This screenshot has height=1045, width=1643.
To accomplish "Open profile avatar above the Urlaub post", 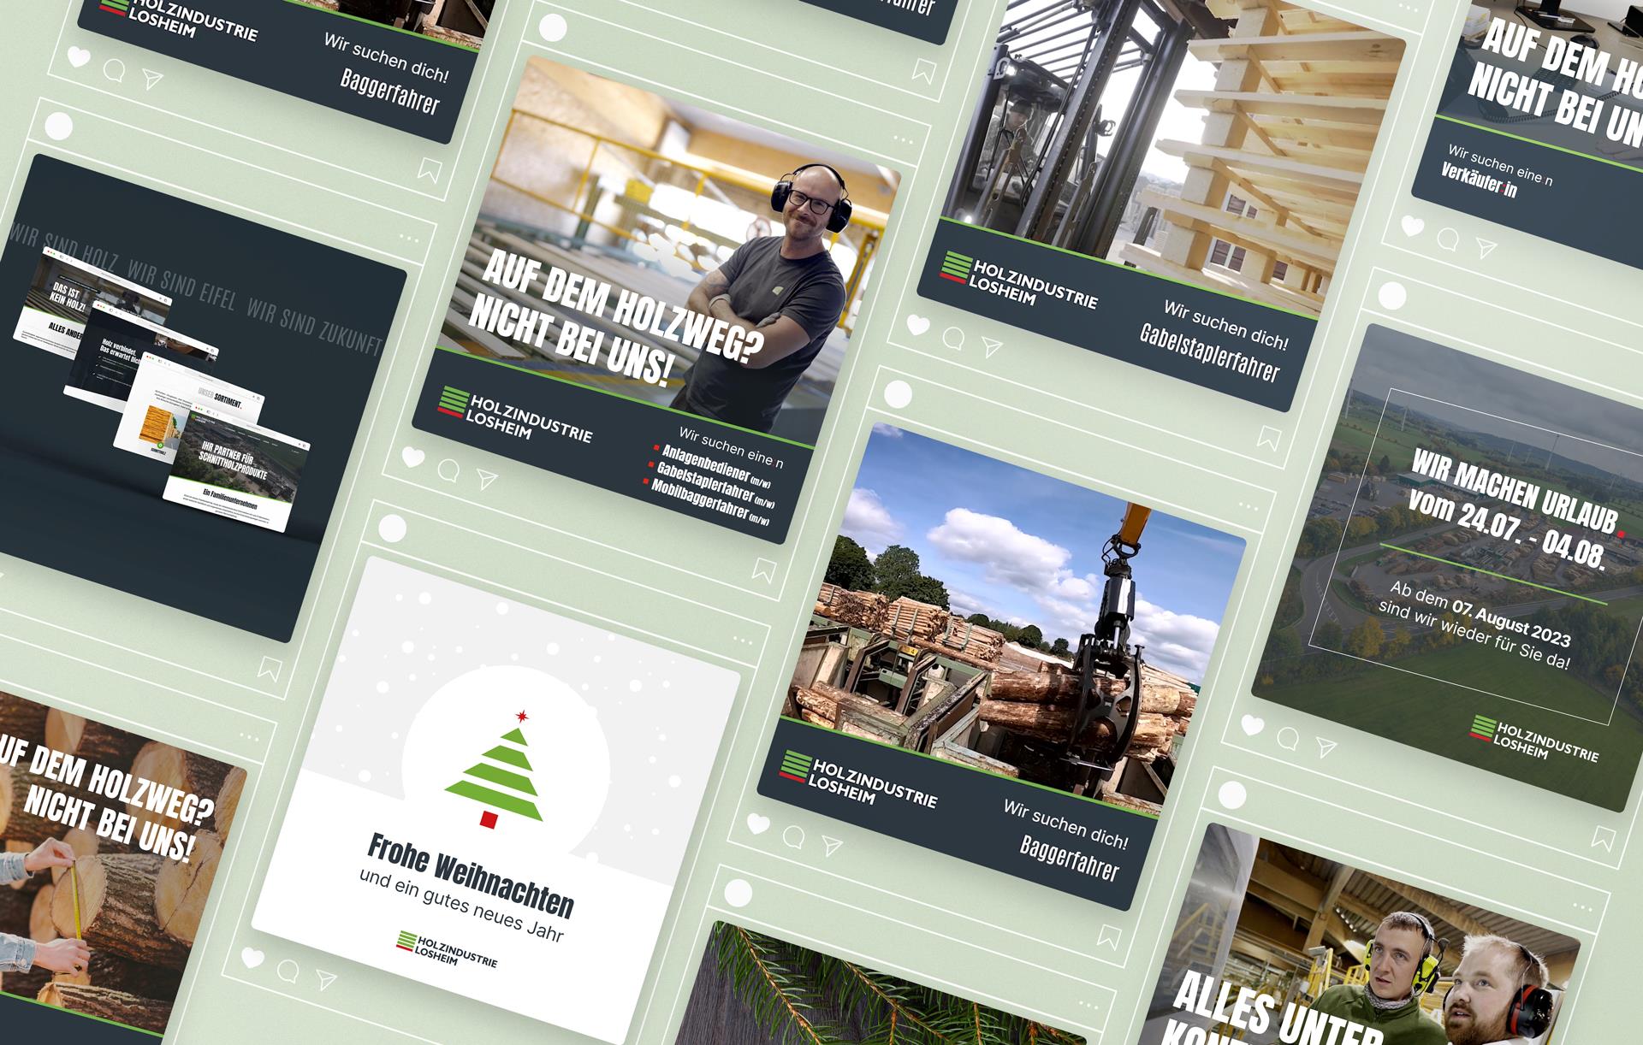I will click(x=1392, y=296).
